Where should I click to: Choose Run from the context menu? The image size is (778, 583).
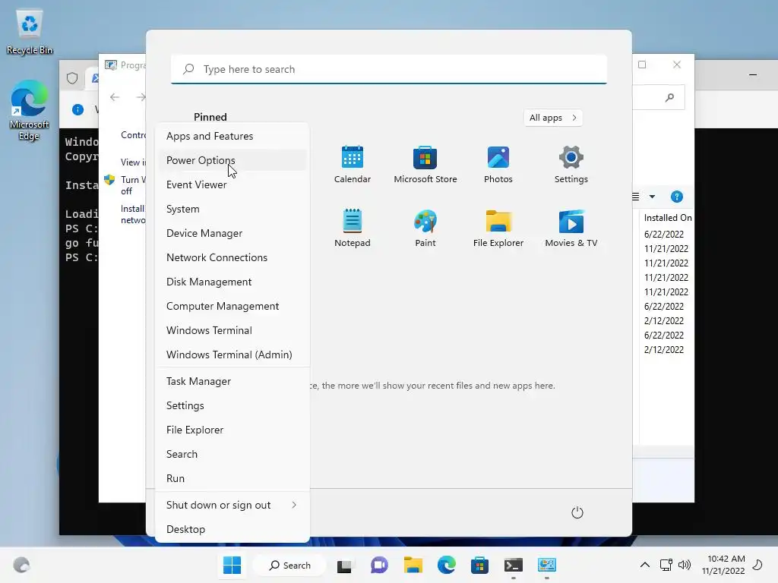point(232,479)
